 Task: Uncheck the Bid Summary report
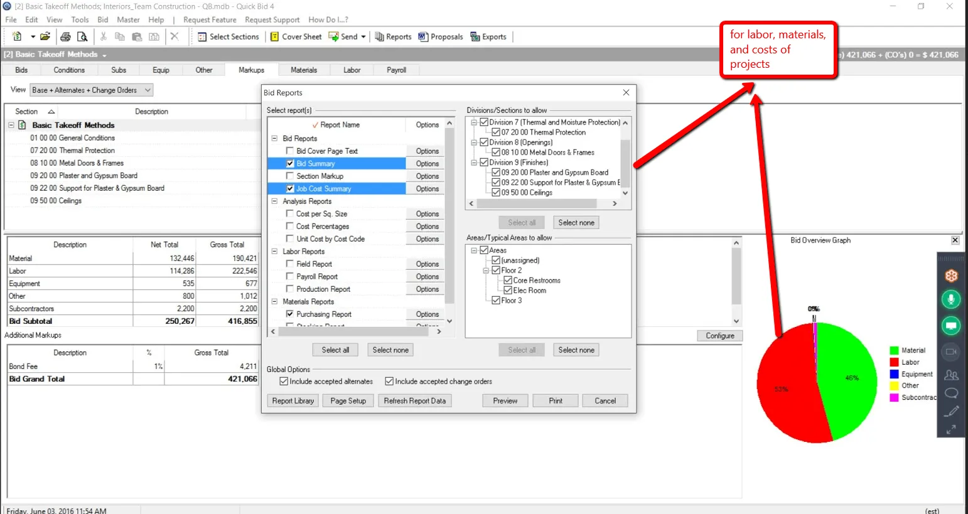point(290,163)
